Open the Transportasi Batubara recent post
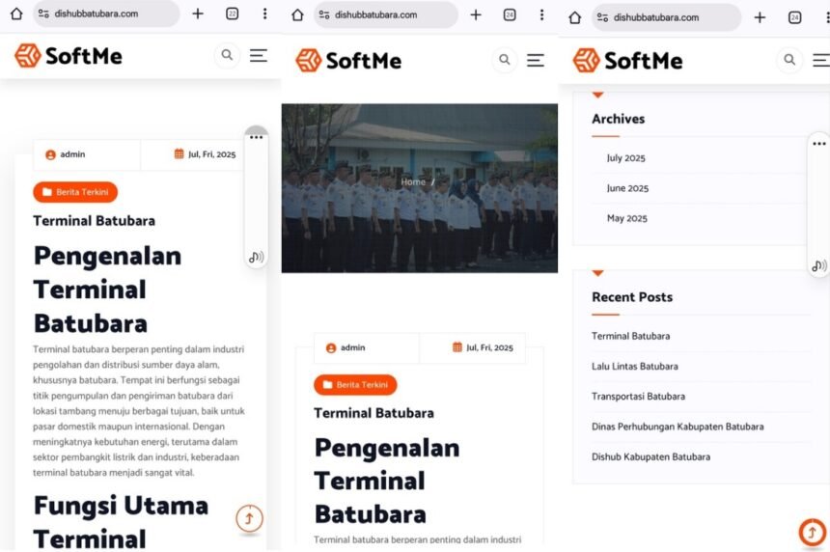This screenshot has height=552, width=830. pos(638,397)
